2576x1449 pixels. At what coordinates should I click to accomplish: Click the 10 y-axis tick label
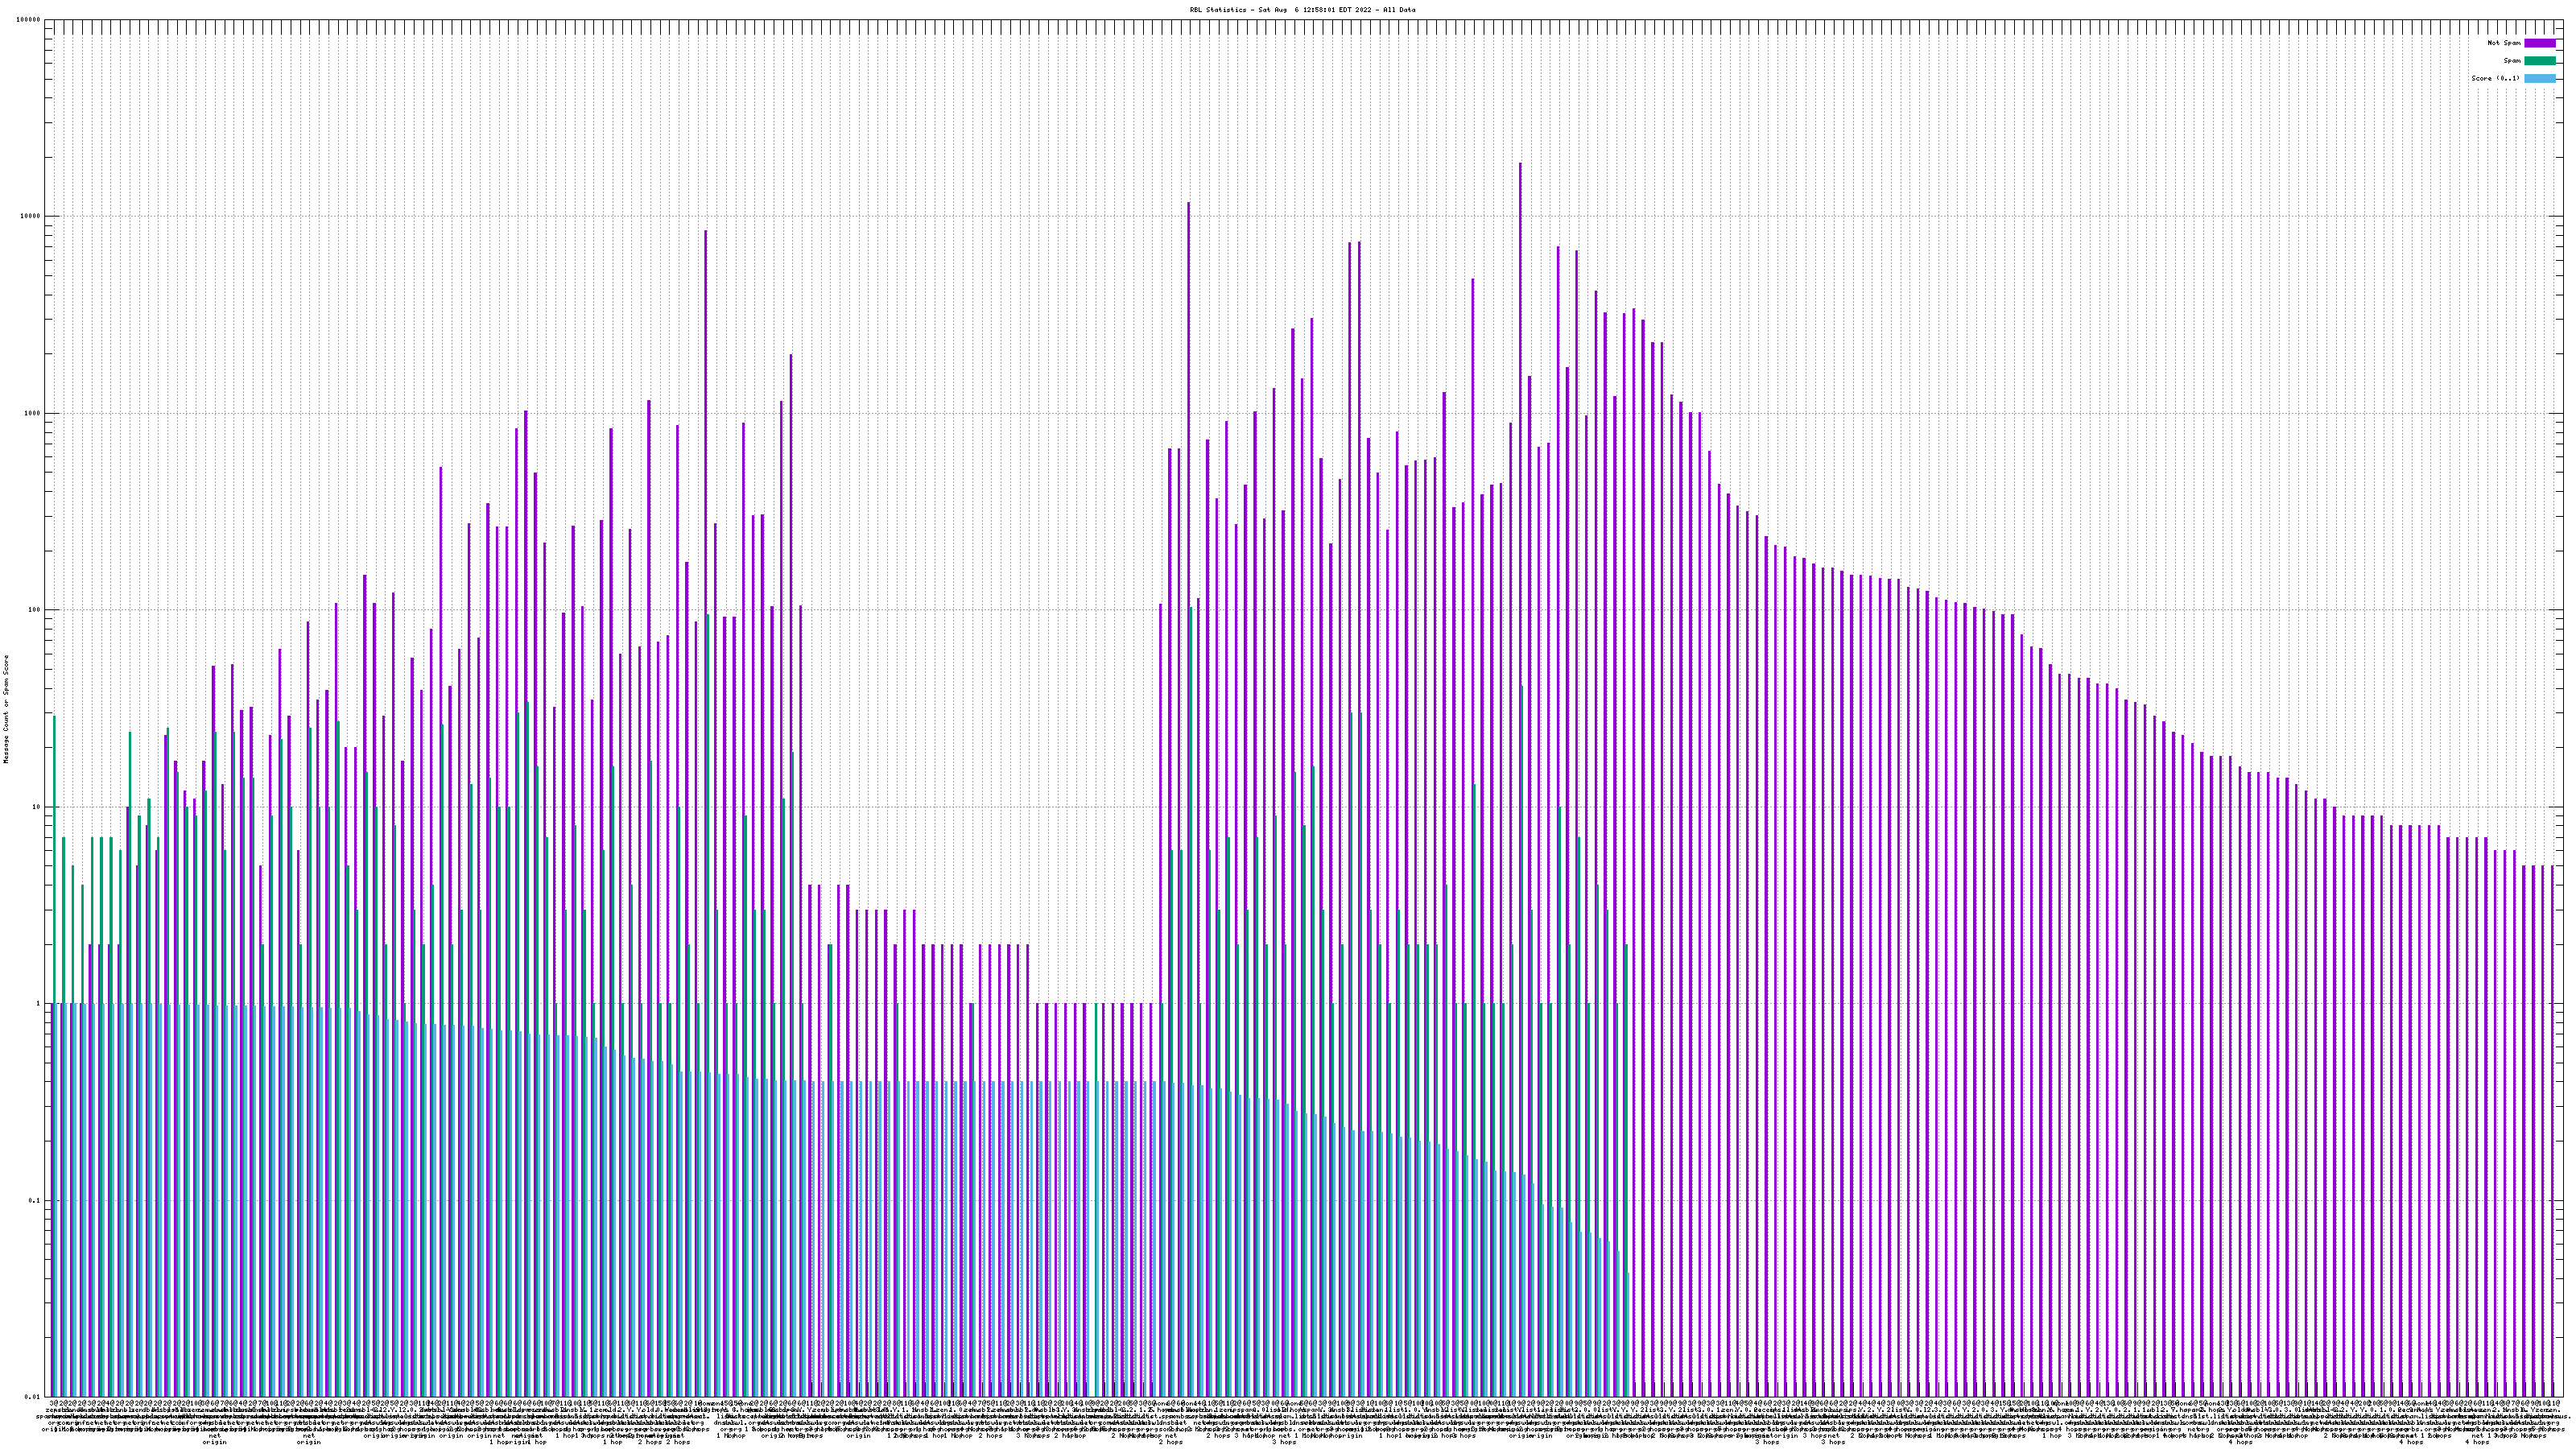click(x=37, y=807)
